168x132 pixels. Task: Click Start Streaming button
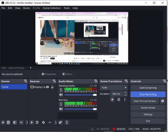coord(148,88)
